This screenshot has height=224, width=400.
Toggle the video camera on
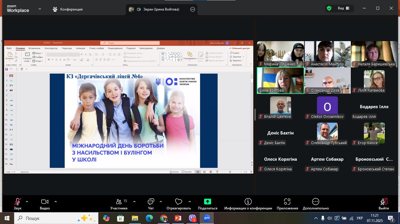point(45,202)
